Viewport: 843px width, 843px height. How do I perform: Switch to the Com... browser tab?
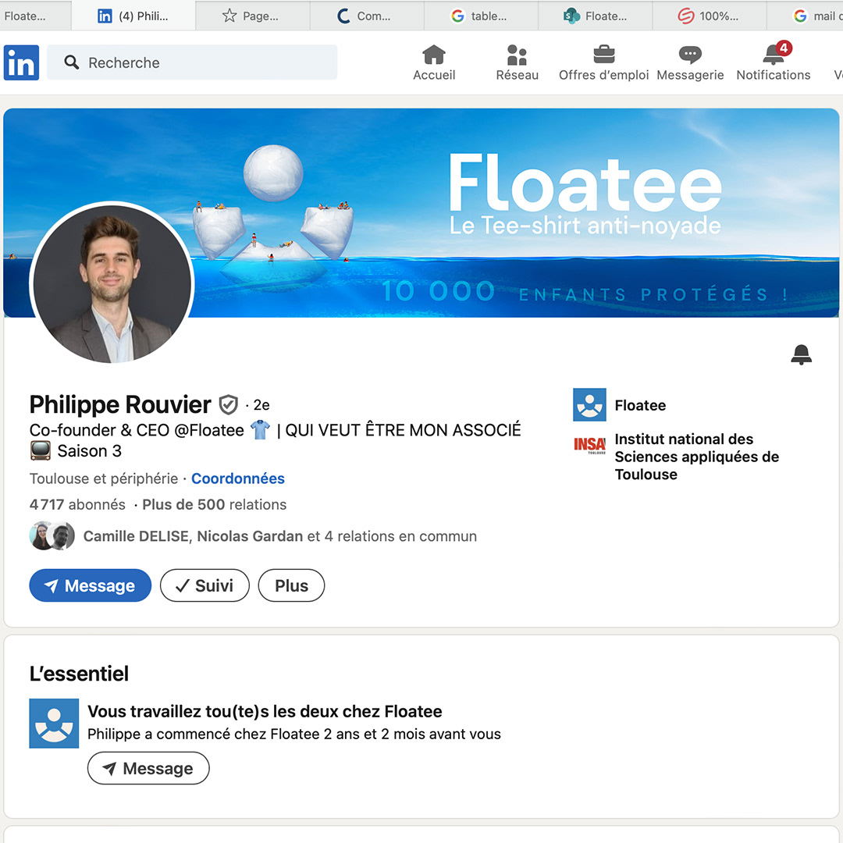pyautogui.click(x=367, y=16)
